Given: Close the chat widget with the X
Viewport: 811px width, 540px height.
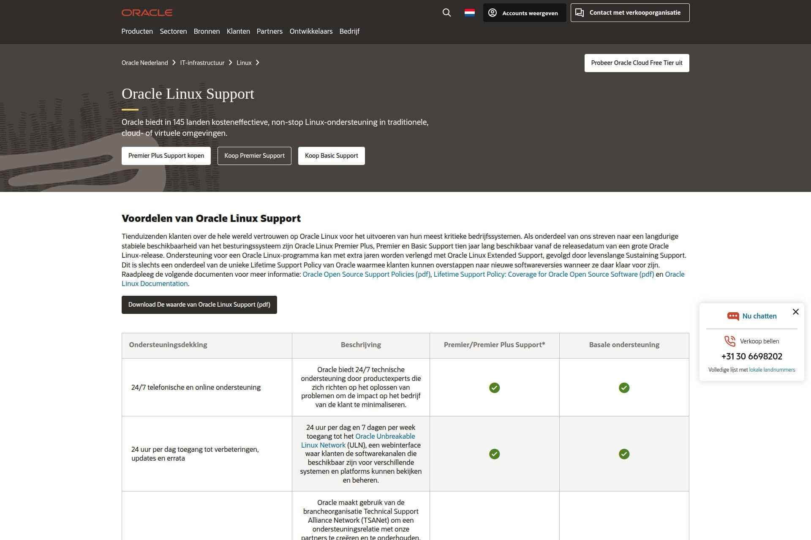Looking at the screenshot, I should click(796, 312).
